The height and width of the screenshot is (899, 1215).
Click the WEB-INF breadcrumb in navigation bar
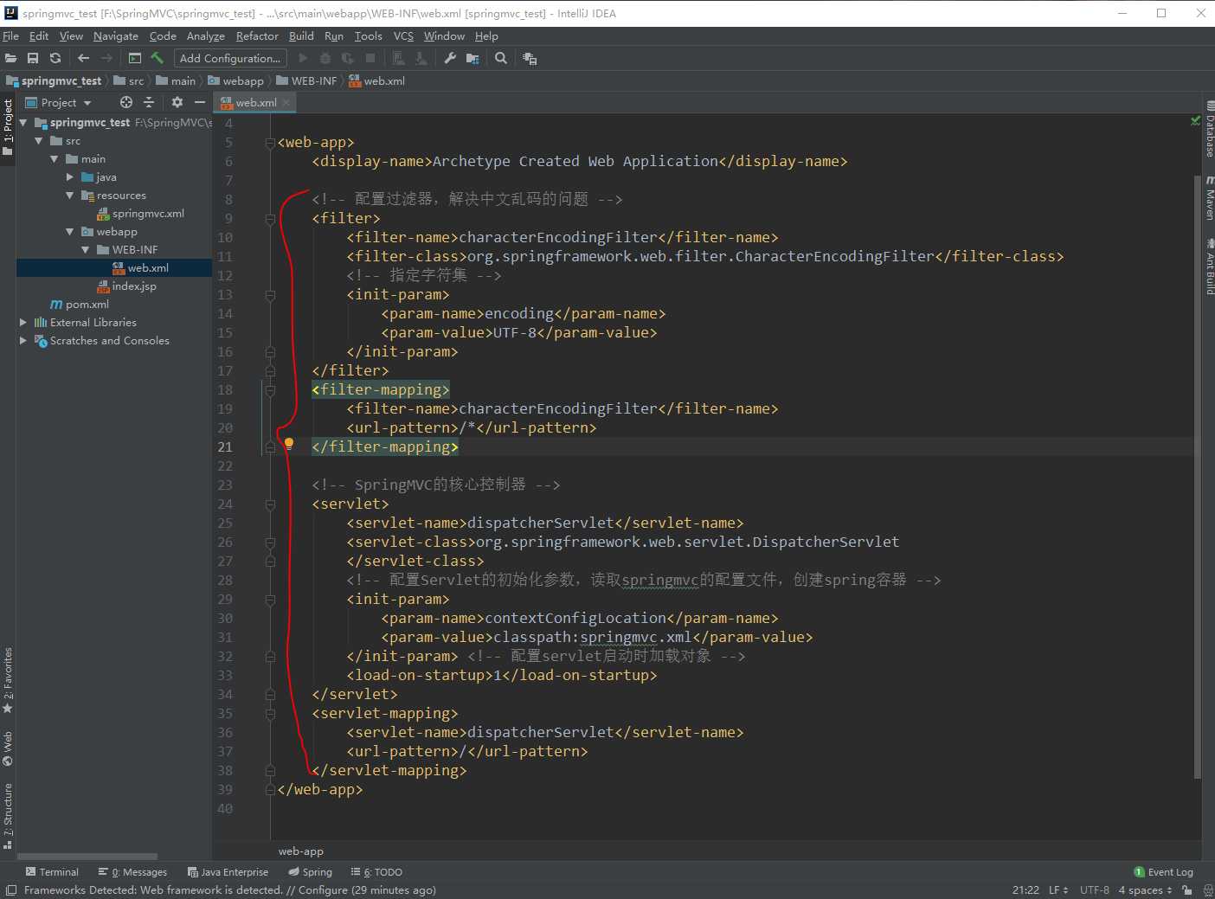[x=306, y=81]
